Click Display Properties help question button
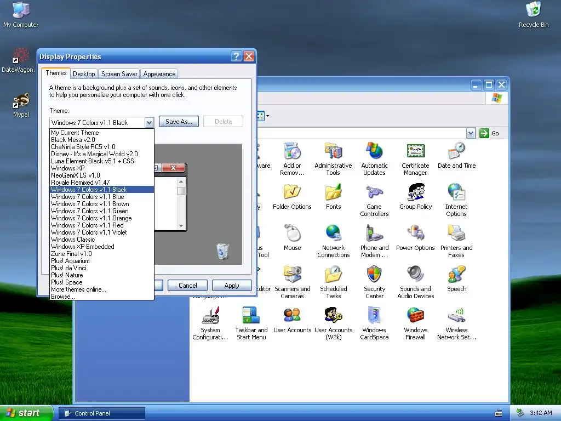 pos(236,56)
